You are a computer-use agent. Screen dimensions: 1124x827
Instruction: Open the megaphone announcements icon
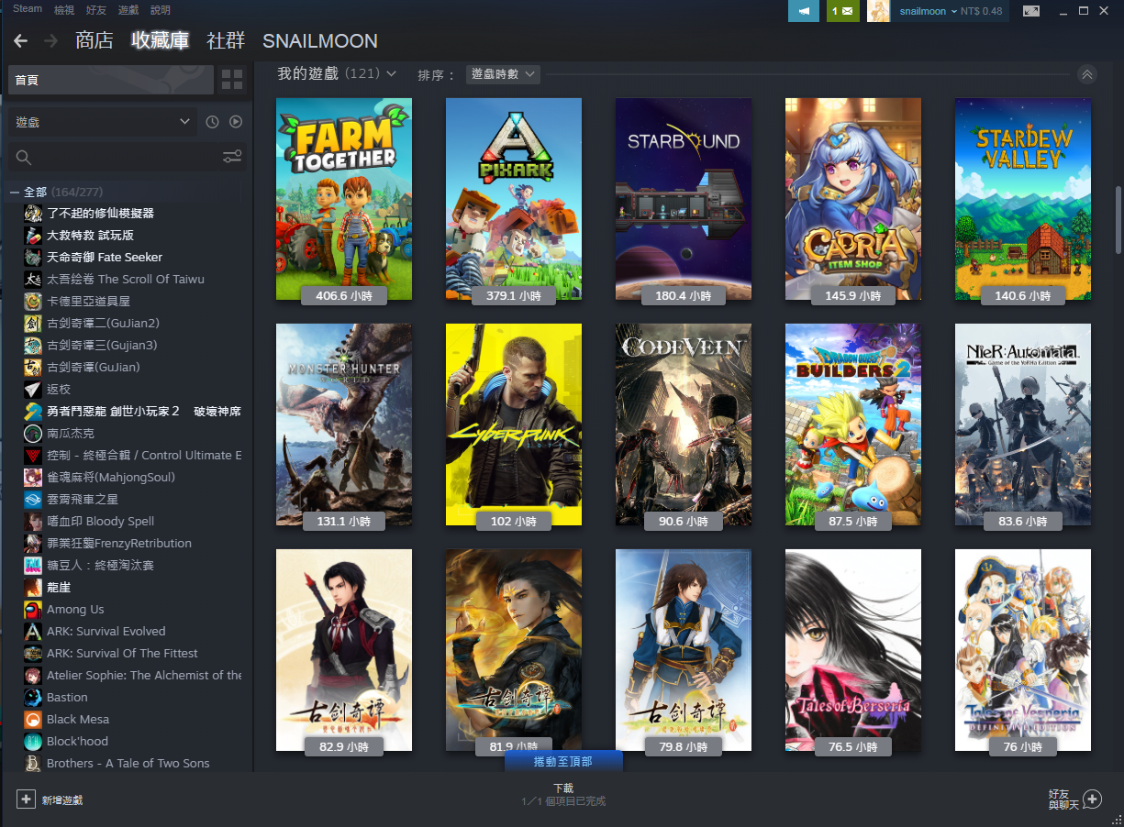[803, 11]
